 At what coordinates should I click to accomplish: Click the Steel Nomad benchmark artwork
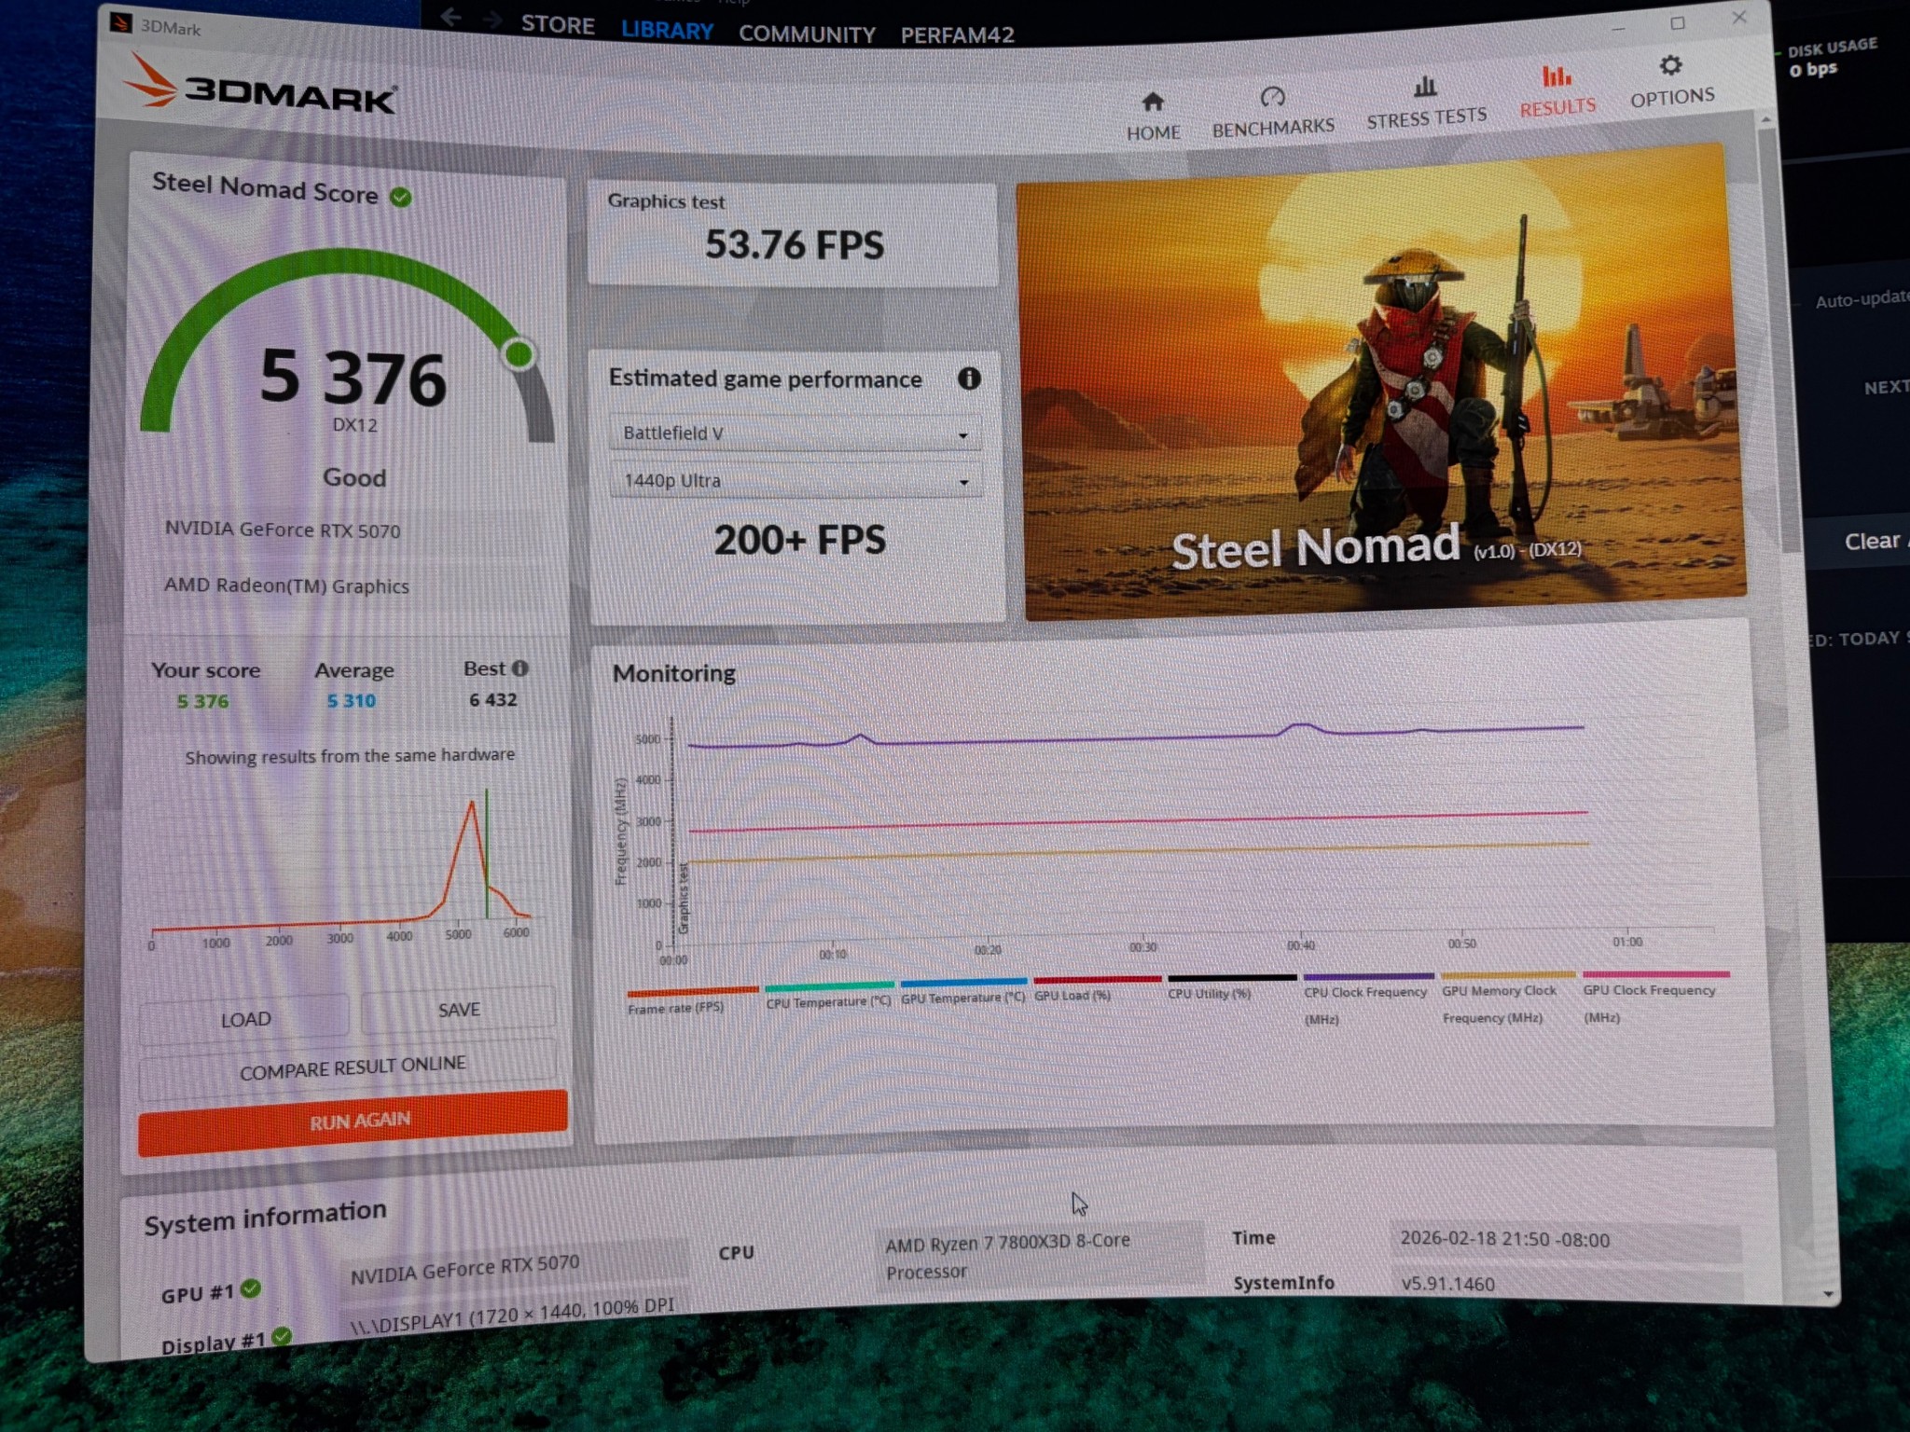[1380, 382]
